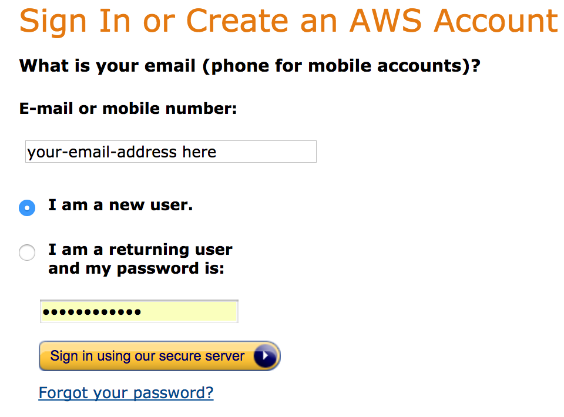Click the "I am a new user." label text
The width and height of the screenshot is (564, 417).
pyautogui.click(x=120, y=205)
